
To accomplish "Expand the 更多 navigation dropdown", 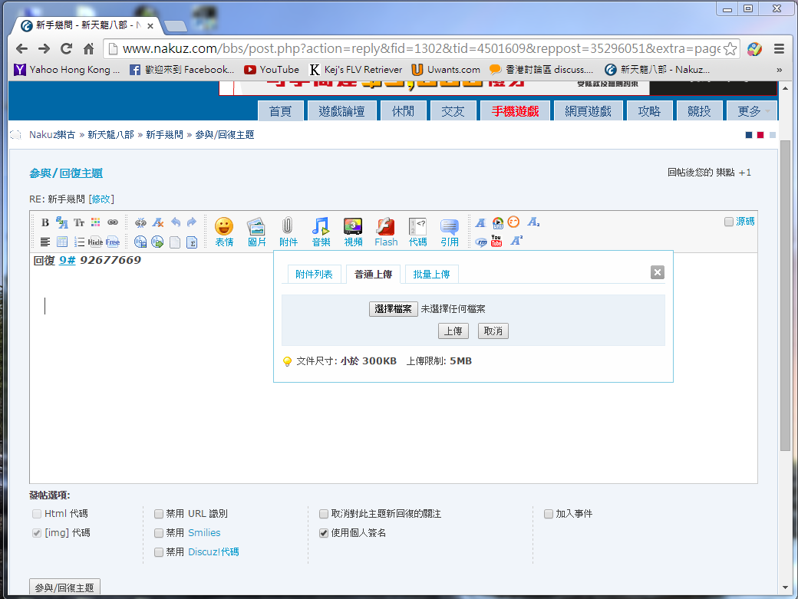I will click(x=753, y=111).
